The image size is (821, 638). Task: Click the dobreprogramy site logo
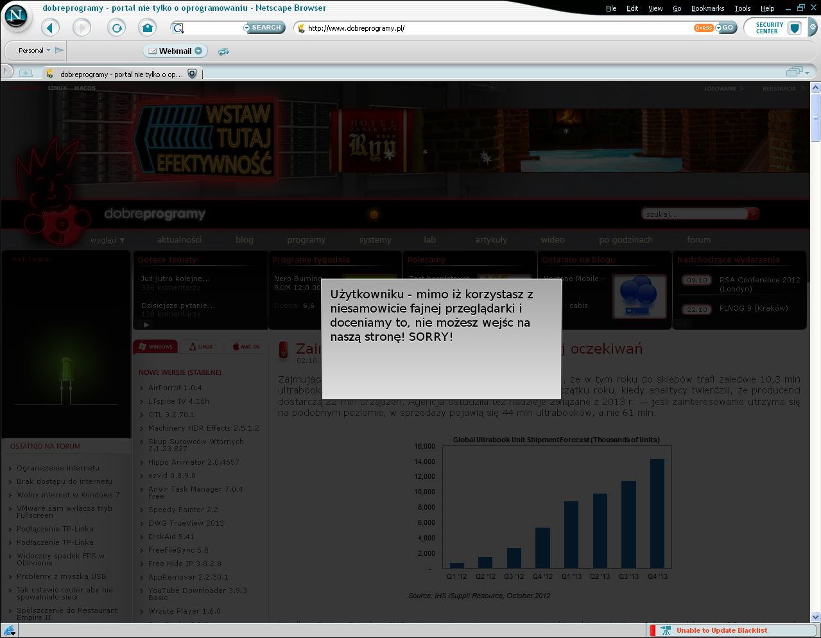155,214
